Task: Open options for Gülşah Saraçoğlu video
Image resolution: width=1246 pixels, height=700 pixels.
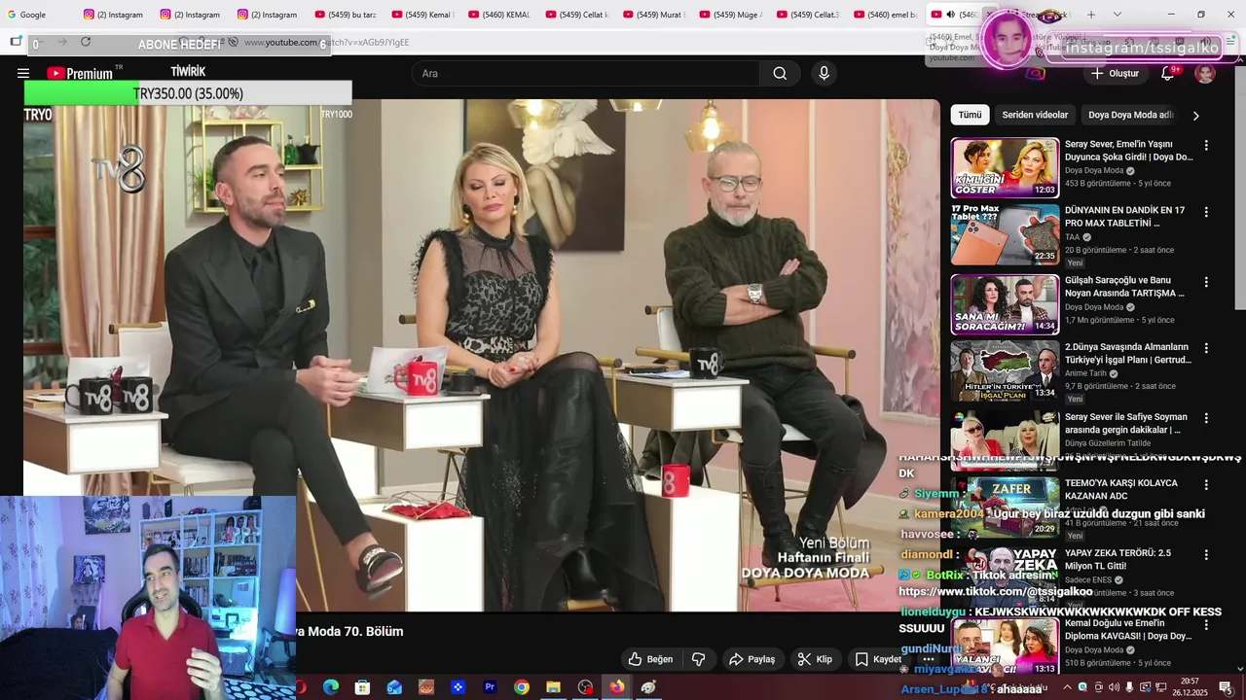Action: coord(1206,281)
